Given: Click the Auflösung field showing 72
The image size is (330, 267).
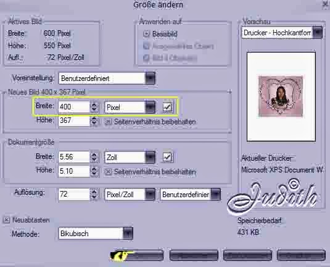Looking at the screenshot, I should tap(74, 194).
